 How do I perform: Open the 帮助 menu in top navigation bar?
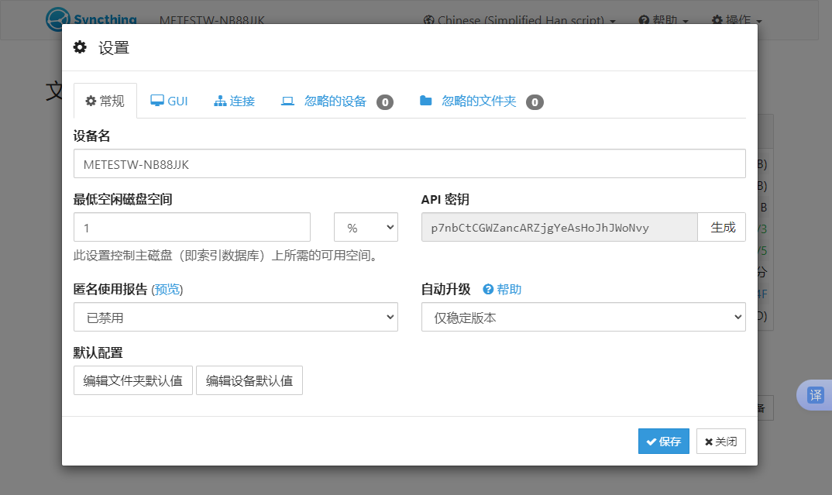coord(662,20)
